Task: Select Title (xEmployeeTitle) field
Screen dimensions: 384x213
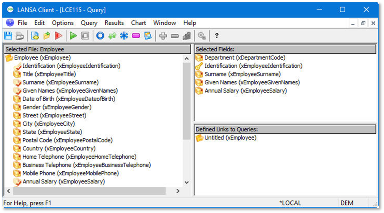Action: 44,74
